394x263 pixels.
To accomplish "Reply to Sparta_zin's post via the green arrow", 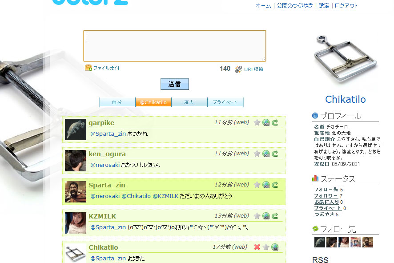I will [275, 185].
